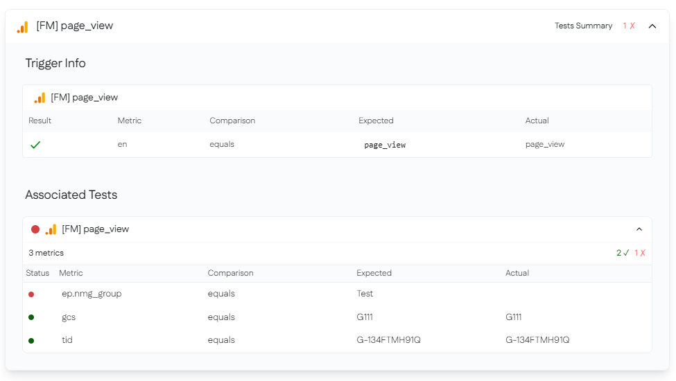Collapse the top [FM] page_view panel chevron
The height and width of the screenshot is (381, 676).
tap(652, 26)
